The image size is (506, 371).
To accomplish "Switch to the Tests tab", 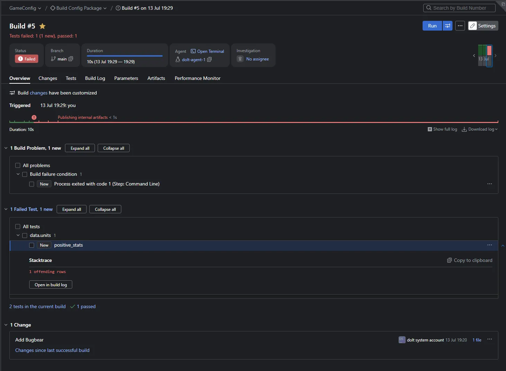I will 71,78.
